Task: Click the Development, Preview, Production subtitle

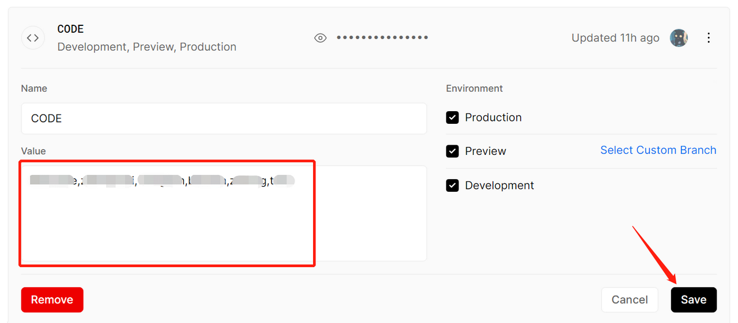Action: click(146, 47)
